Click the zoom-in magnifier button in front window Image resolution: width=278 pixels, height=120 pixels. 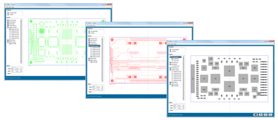click(261, 115)
